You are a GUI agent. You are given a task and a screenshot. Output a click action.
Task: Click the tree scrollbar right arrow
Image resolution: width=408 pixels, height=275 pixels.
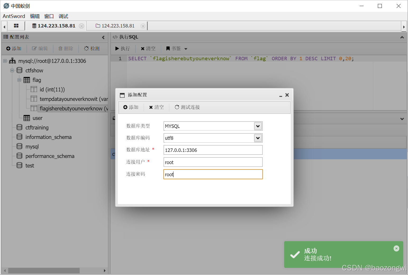coord(105,271)
